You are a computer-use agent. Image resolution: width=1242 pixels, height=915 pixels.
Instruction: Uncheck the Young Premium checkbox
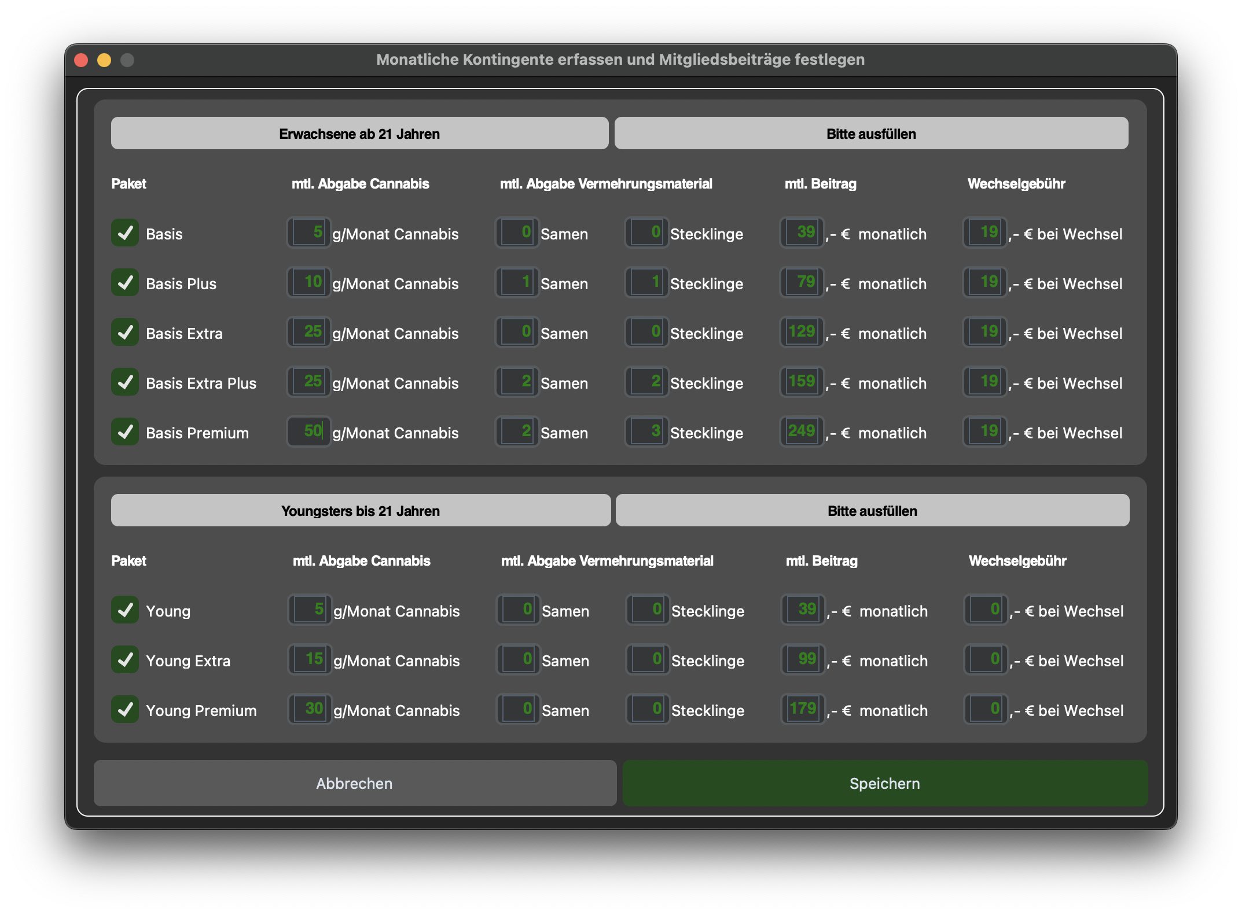click(x=125, y=710)
